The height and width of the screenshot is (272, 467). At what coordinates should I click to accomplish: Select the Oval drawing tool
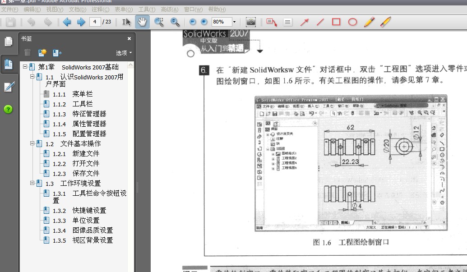(353, 22)
